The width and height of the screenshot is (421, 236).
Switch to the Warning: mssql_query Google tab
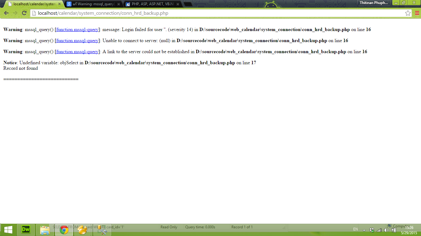pyautogui.click(x=93, y=4)
